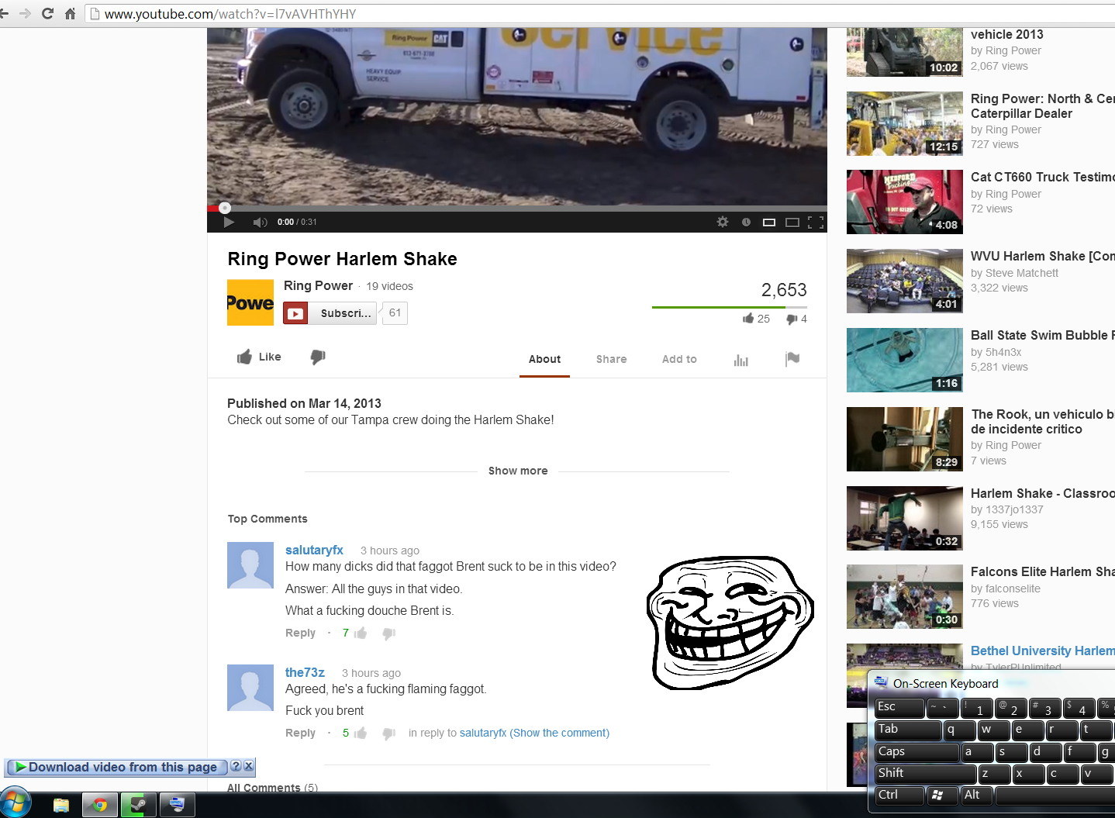Image resolution: width=1115 pixels, height=818 pixels.
Task: Switch to small player size
Action: pyautogui.click(x=769, y=222)
